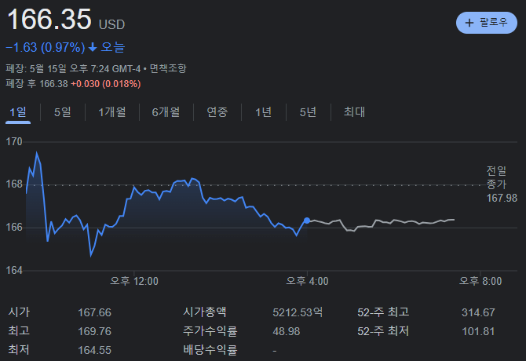Click the +0.030 (0.018%) after-hours change
This screenshot has width=526, height=361.
click(106, 84)
